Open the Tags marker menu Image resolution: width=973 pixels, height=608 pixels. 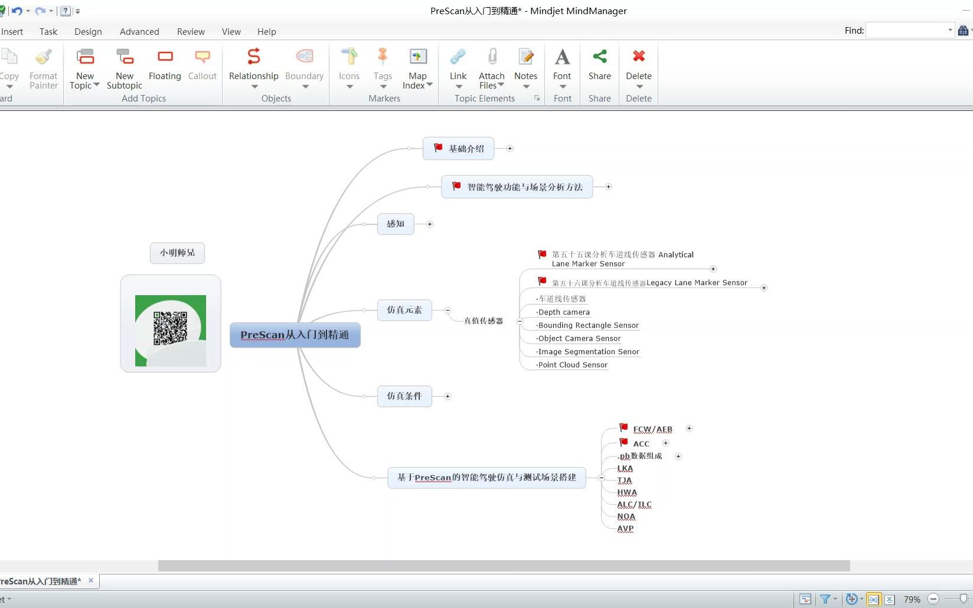[383, 68]
